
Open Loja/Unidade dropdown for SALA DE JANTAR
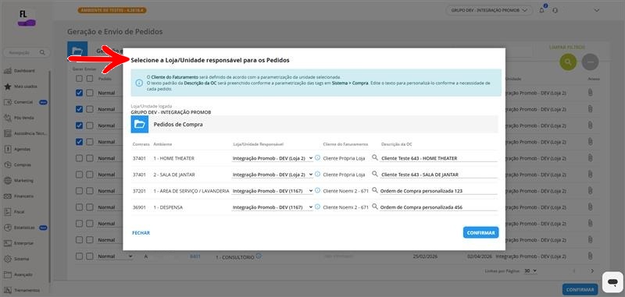tap(273, 175)
